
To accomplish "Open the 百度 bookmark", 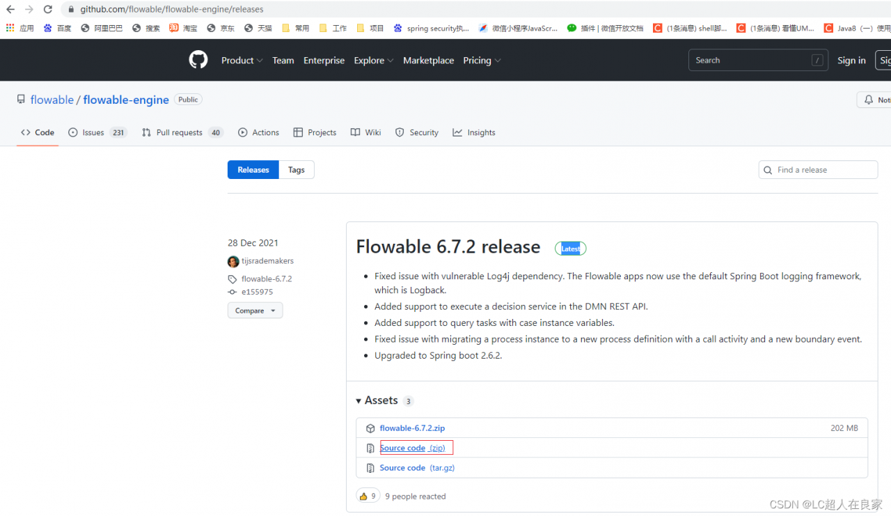I will [57, 28].
